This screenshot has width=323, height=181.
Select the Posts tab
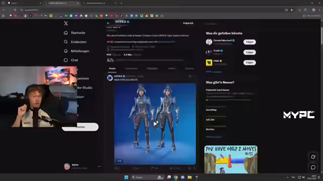coord(112,68)
